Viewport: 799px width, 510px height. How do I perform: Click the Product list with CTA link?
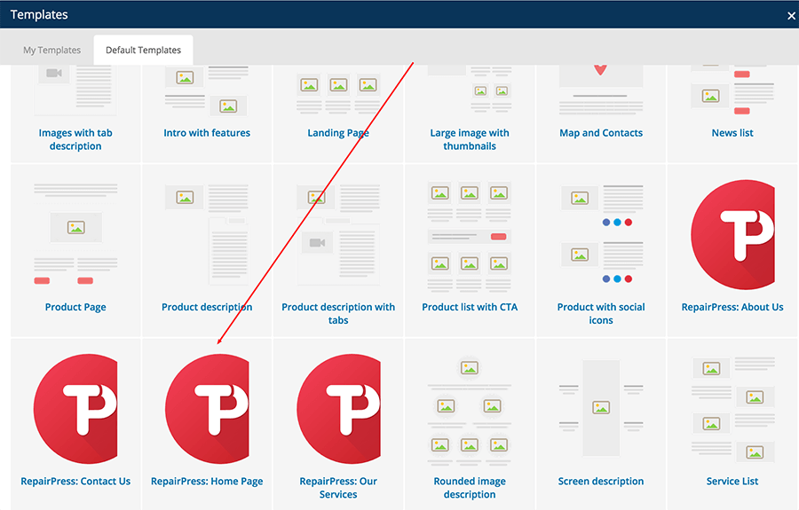470,307
